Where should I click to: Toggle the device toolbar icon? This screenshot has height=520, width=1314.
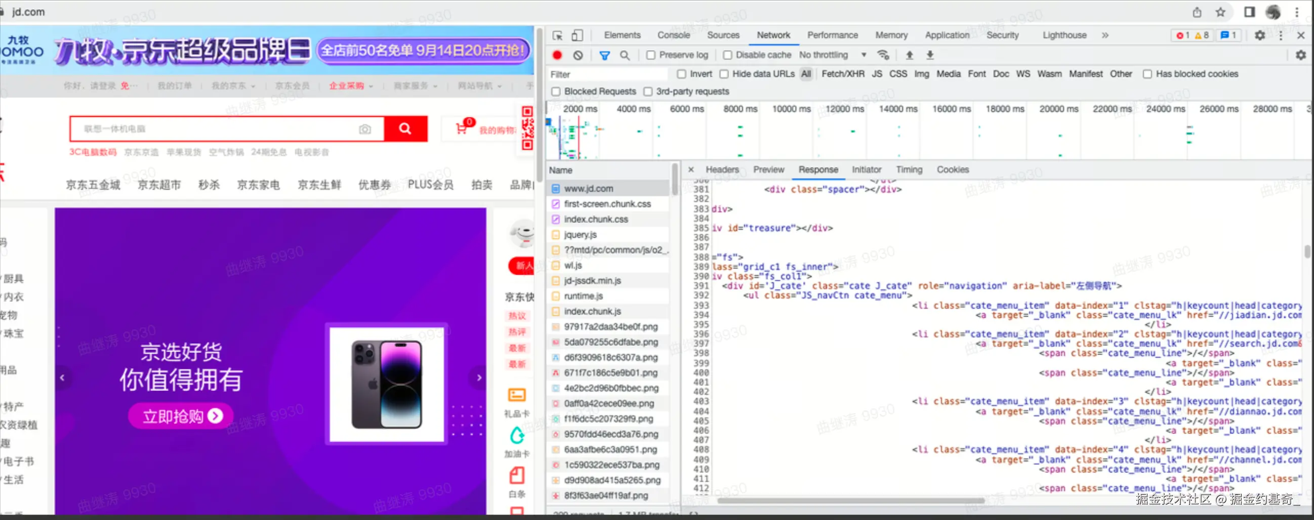(x=577, y=35)
